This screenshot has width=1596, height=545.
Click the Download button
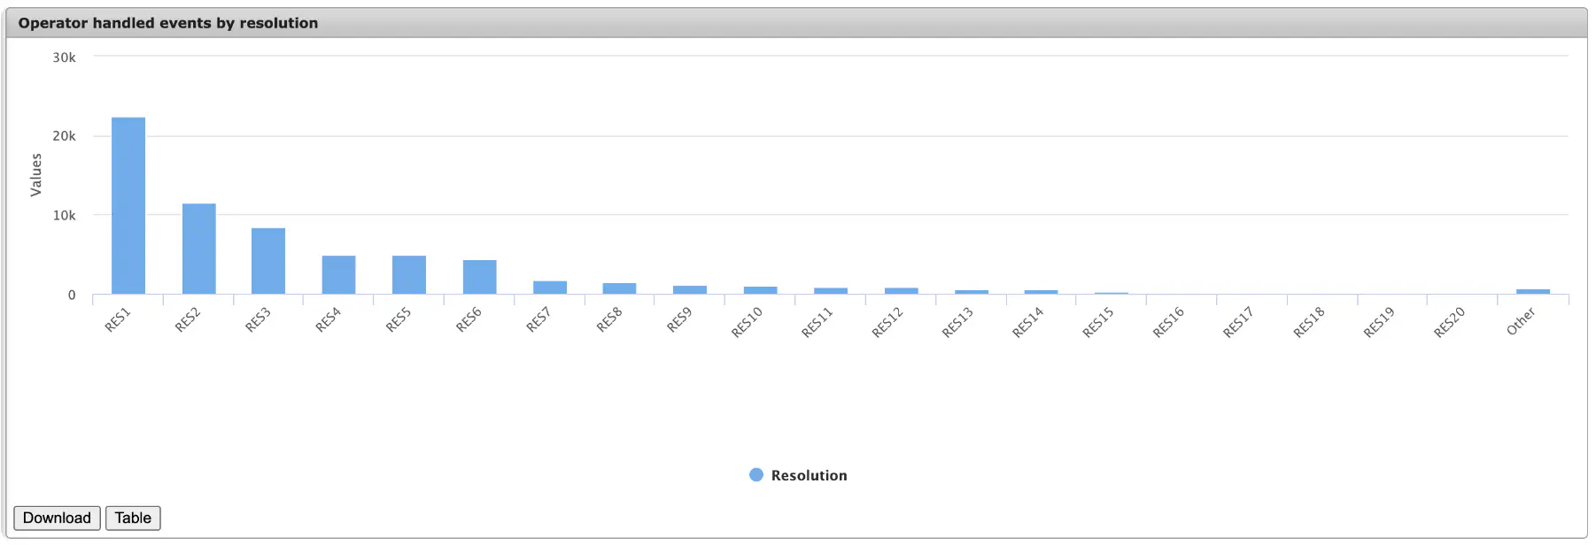[57, 518]
